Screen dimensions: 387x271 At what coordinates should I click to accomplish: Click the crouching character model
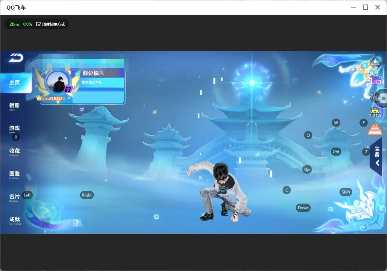220,192
